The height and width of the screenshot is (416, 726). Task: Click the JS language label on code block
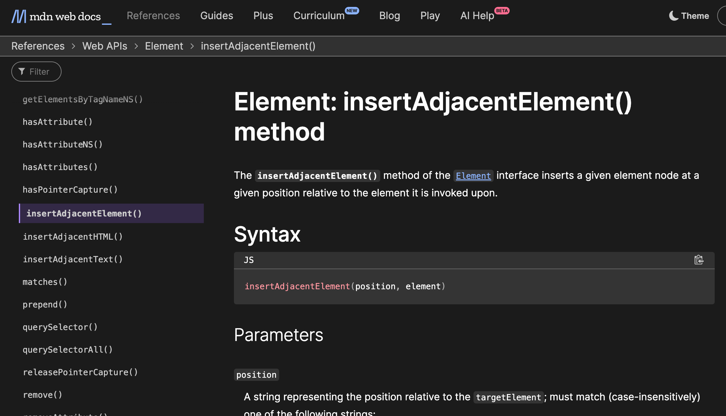[x=249, y=260]
